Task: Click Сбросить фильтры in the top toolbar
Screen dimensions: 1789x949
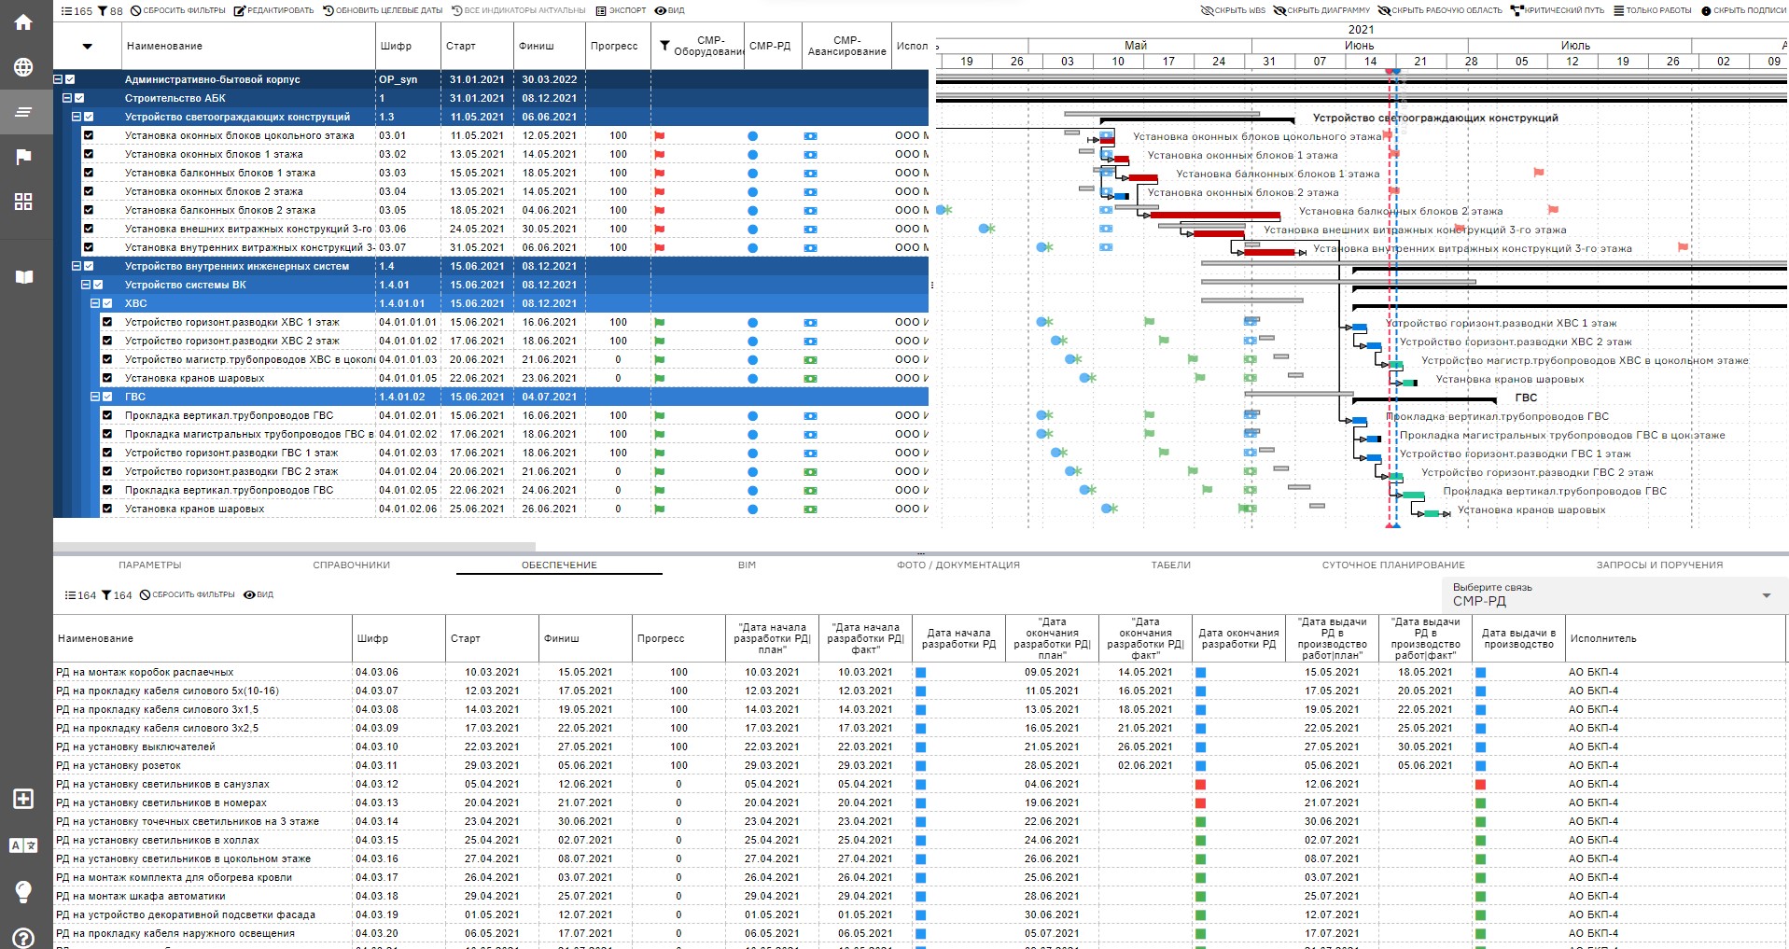Action: tap(178, 10)
